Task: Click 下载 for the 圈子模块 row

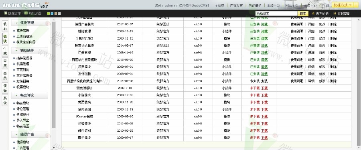Action: (264, 138)
